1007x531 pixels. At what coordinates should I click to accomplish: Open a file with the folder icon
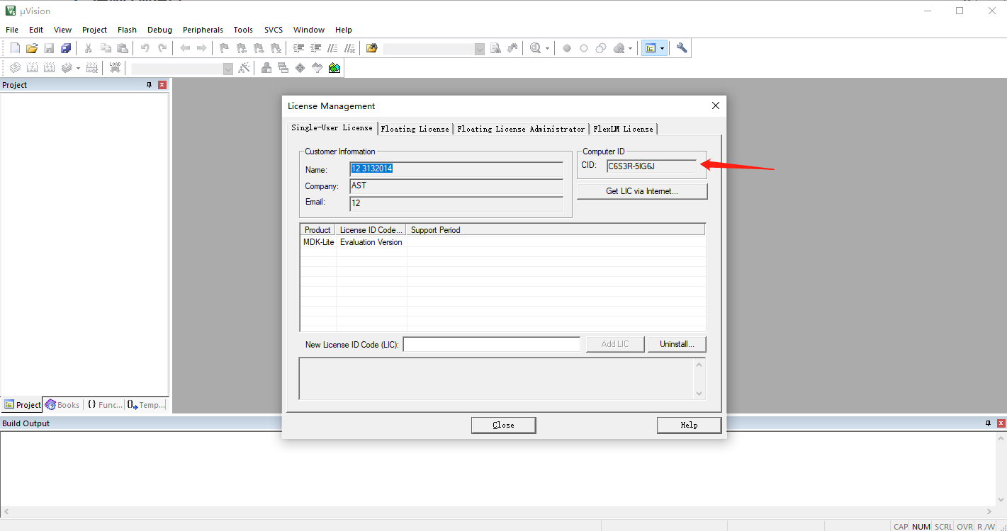coord(32,48)
